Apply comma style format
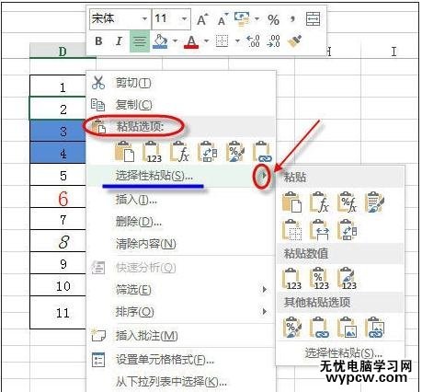Viewport: 422px width, 392px height. (x=292, y=19)
